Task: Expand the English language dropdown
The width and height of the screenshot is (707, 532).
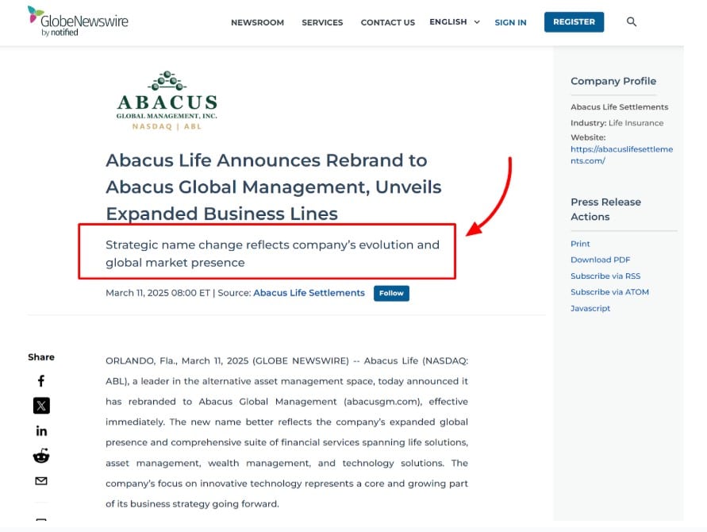Action: (455, 21)
